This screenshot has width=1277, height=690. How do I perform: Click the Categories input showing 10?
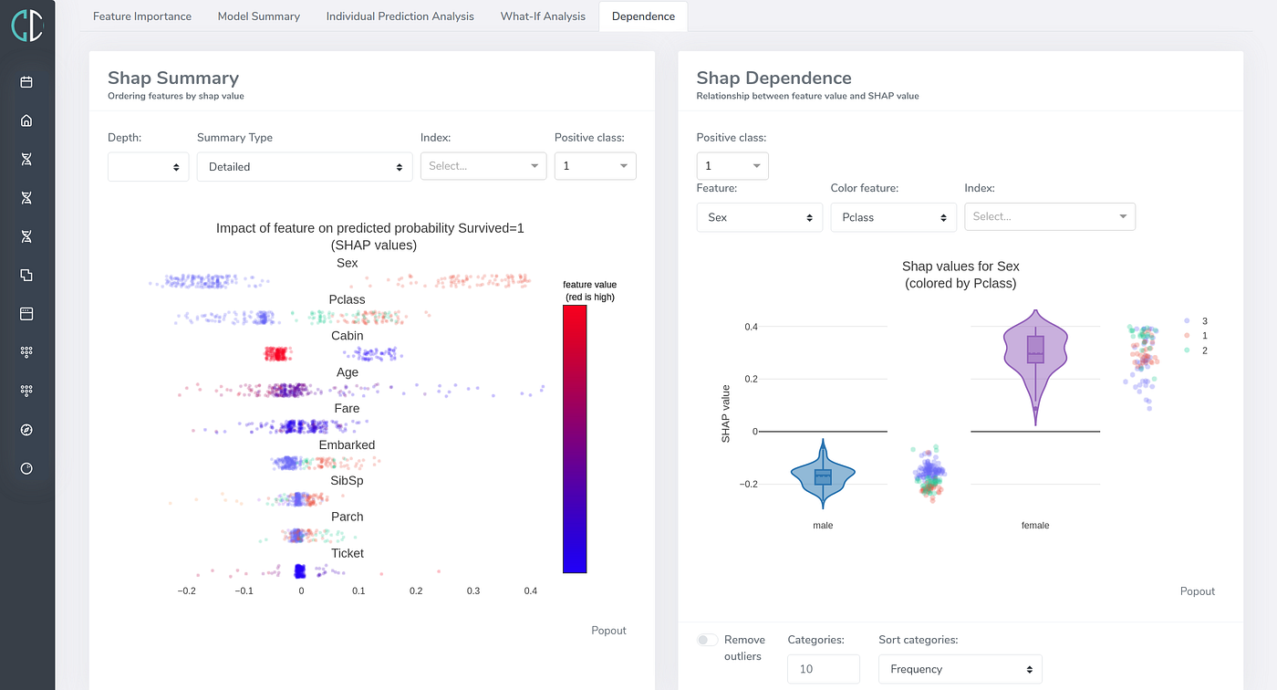pos(824,669)
